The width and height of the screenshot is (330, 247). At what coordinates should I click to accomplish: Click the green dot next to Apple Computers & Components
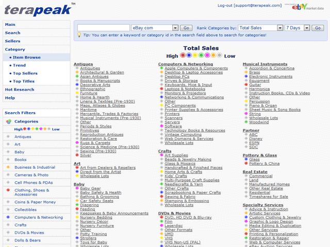(x=161, y=68)
